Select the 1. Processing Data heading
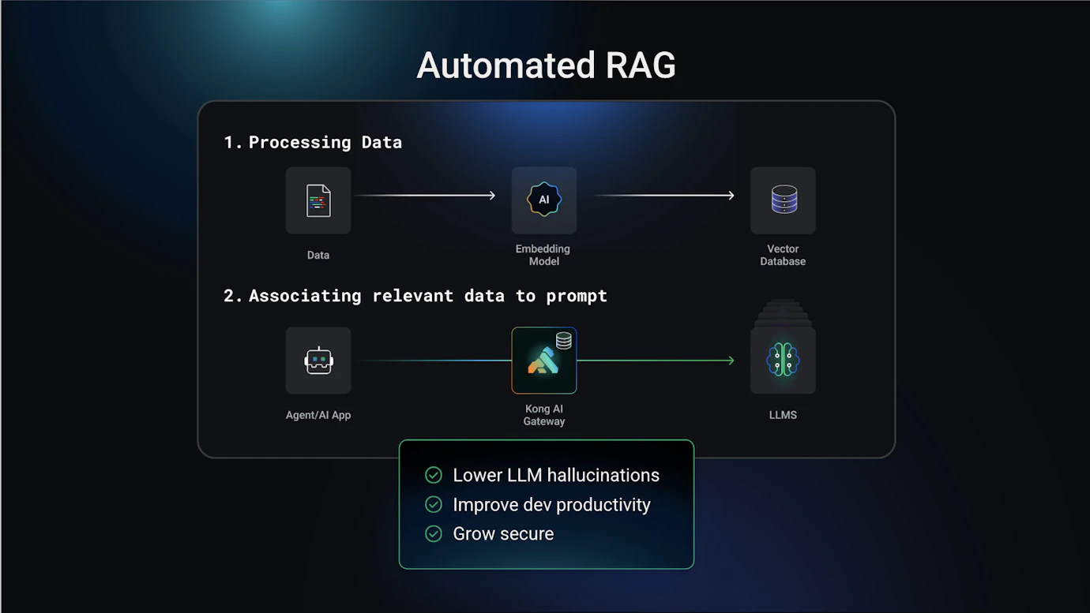The width and height of the screenshot is (1090, 613). [x=313, y=142]
